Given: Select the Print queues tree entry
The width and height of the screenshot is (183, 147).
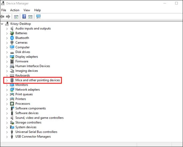Looking at the screenshot, I should pyautogui.click(x=24, y=94).
